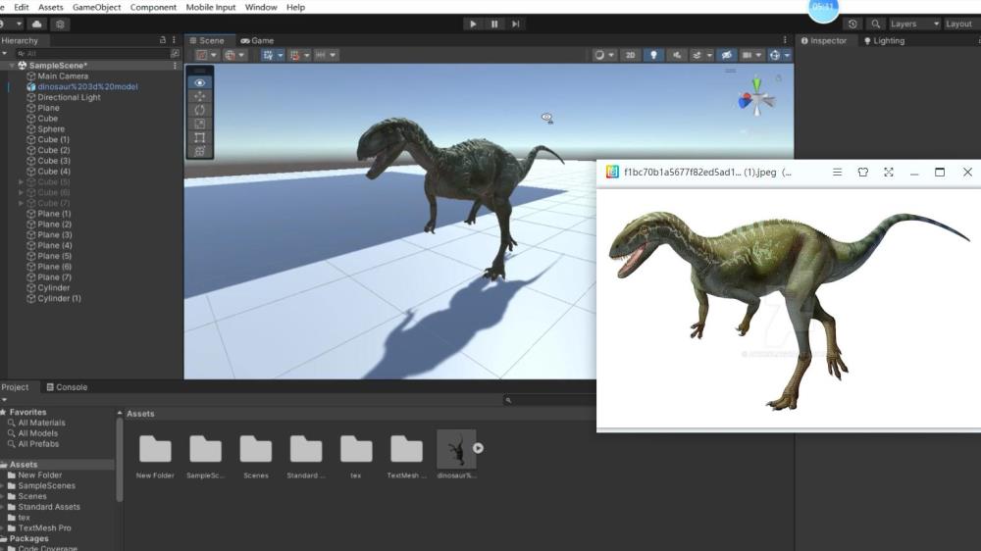Click the scene orientation gizmo's green Y axis
Image resolution: width=981 pixels, height=551 pixels.
point(755,83)
